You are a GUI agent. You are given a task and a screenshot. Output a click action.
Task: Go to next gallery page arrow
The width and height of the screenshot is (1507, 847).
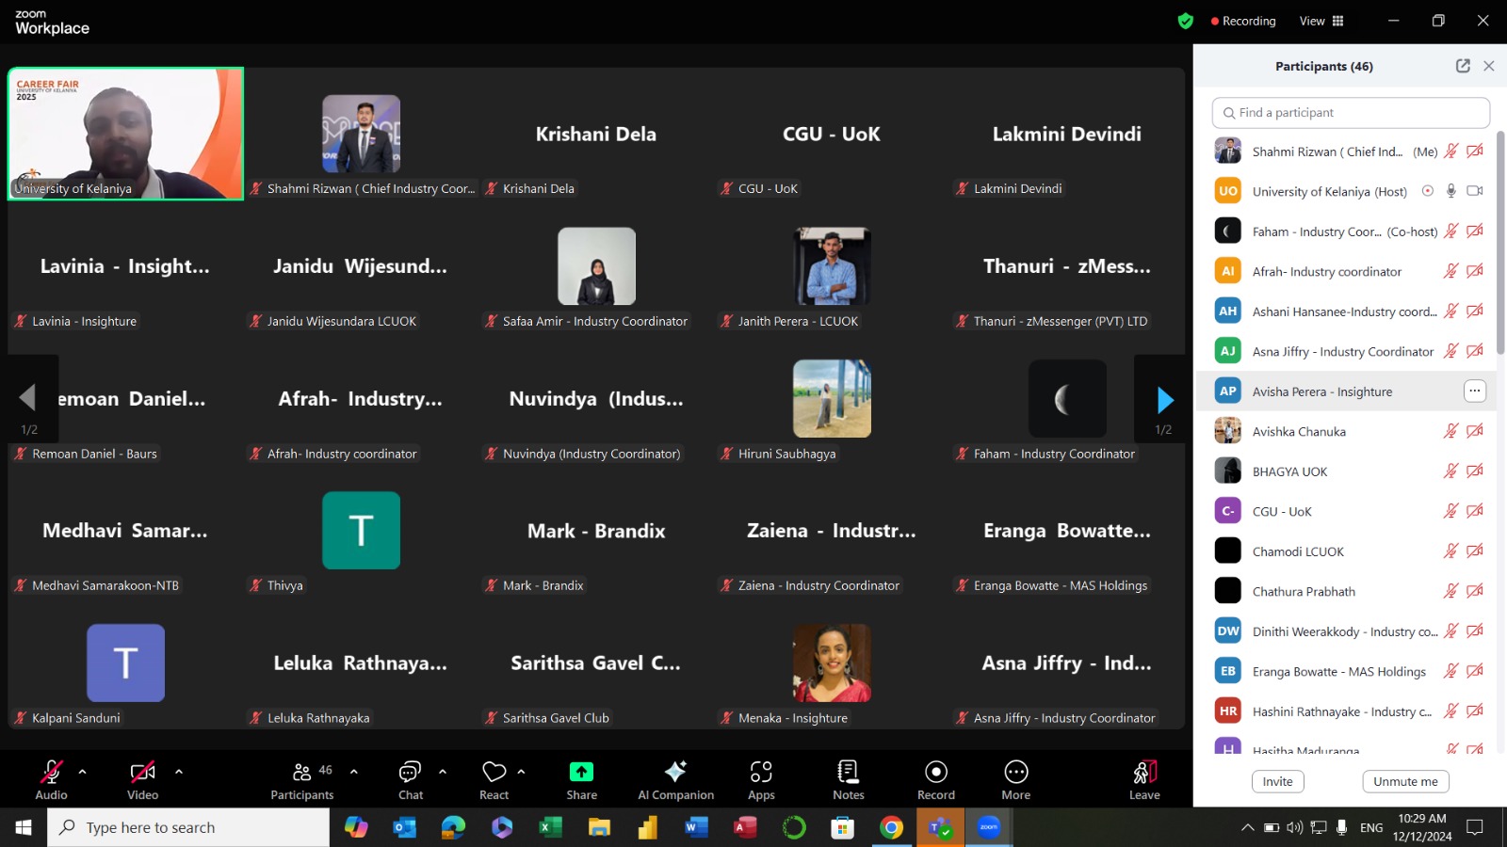coord(1164,400)
